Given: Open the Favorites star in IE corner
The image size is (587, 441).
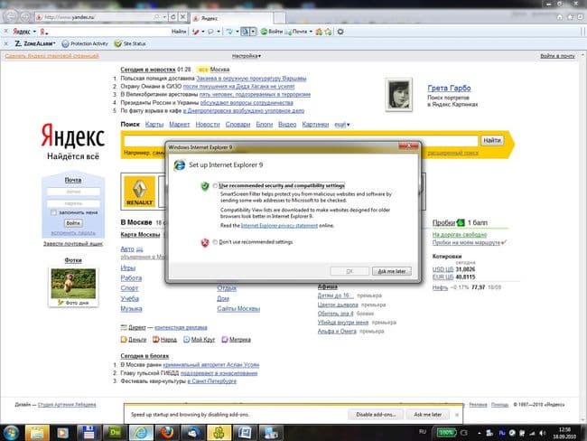Looking at the screenshot, I should pyautogui.click(x=570, y=17).
